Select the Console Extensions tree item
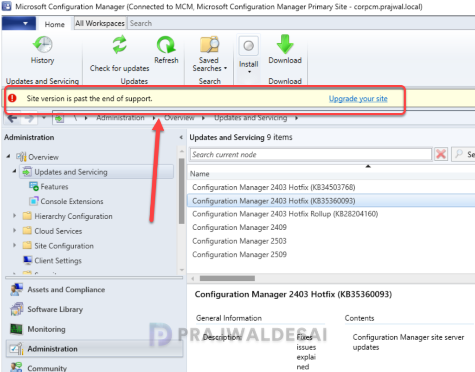This screenshot has width=475, height=372. (72, 202)
